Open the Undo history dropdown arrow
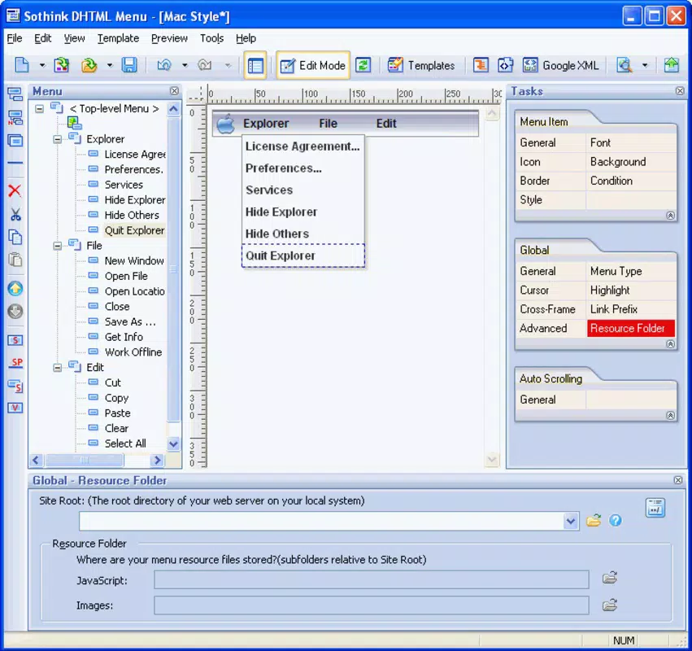692x651 pixels. pyautogui.click(x=185, y=65)
